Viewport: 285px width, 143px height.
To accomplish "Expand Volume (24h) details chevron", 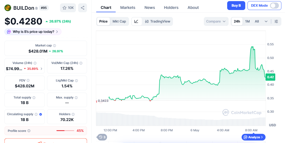I will 41,69.
